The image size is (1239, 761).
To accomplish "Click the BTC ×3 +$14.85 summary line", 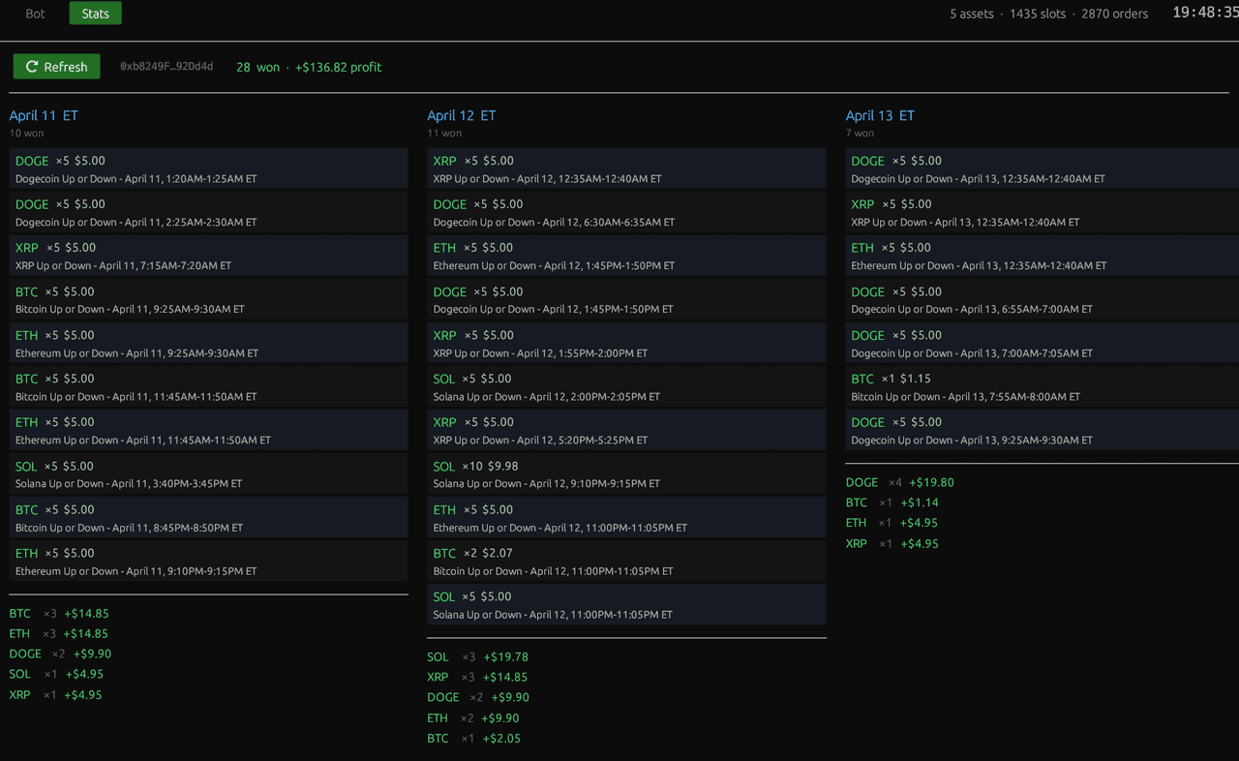I will [58, 613].
